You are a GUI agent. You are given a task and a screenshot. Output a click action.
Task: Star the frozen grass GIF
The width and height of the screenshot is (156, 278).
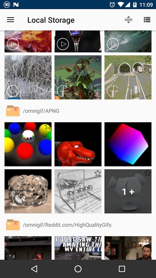[47, 59]
